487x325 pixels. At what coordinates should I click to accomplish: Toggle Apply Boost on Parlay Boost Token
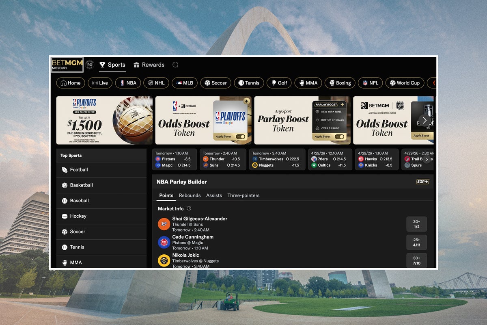click(x=339, y=136)
